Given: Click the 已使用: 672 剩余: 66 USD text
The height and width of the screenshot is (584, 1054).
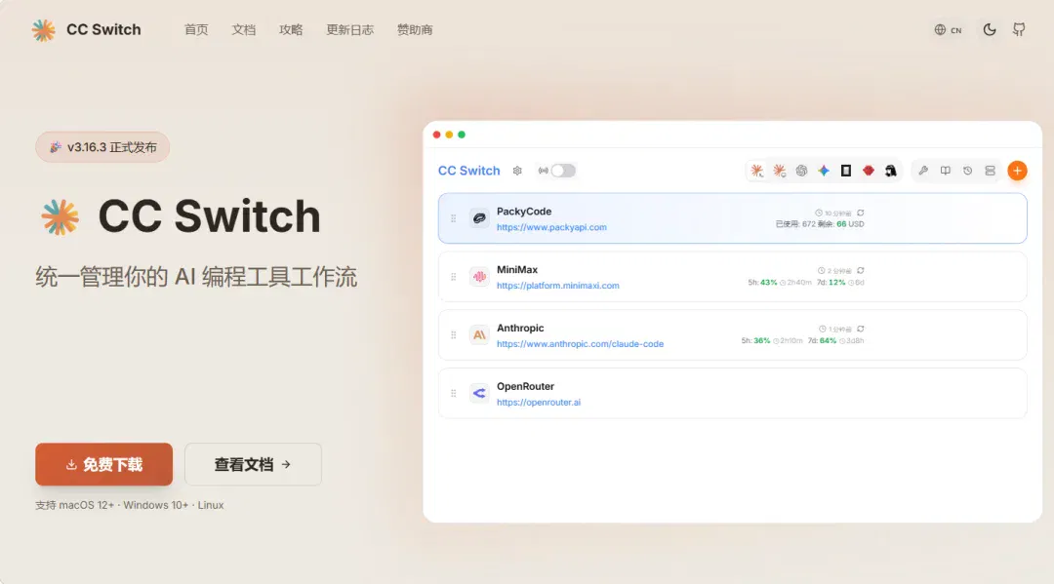Looking at the screenshot, I should pos(820,224).
